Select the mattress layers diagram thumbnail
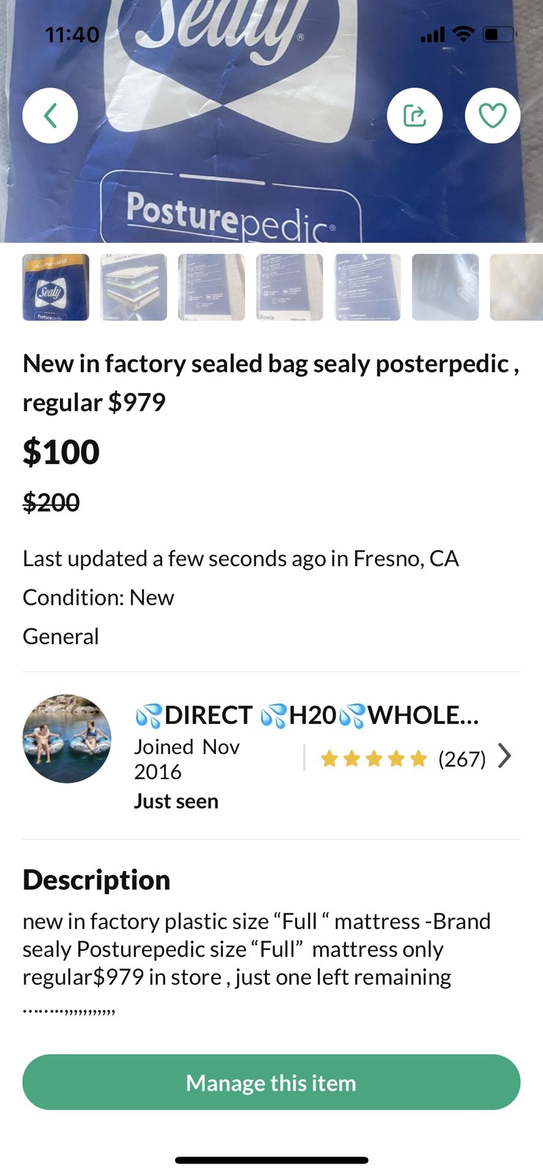This screenshot has width=543, height=1175. (x=133, y=287)
